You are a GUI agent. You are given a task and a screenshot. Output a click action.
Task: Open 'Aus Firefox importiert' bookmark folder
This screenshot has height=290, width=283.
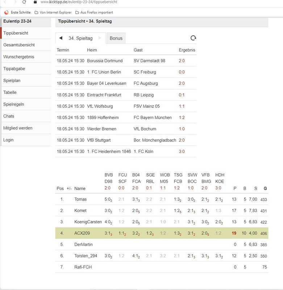coord(94,12)
